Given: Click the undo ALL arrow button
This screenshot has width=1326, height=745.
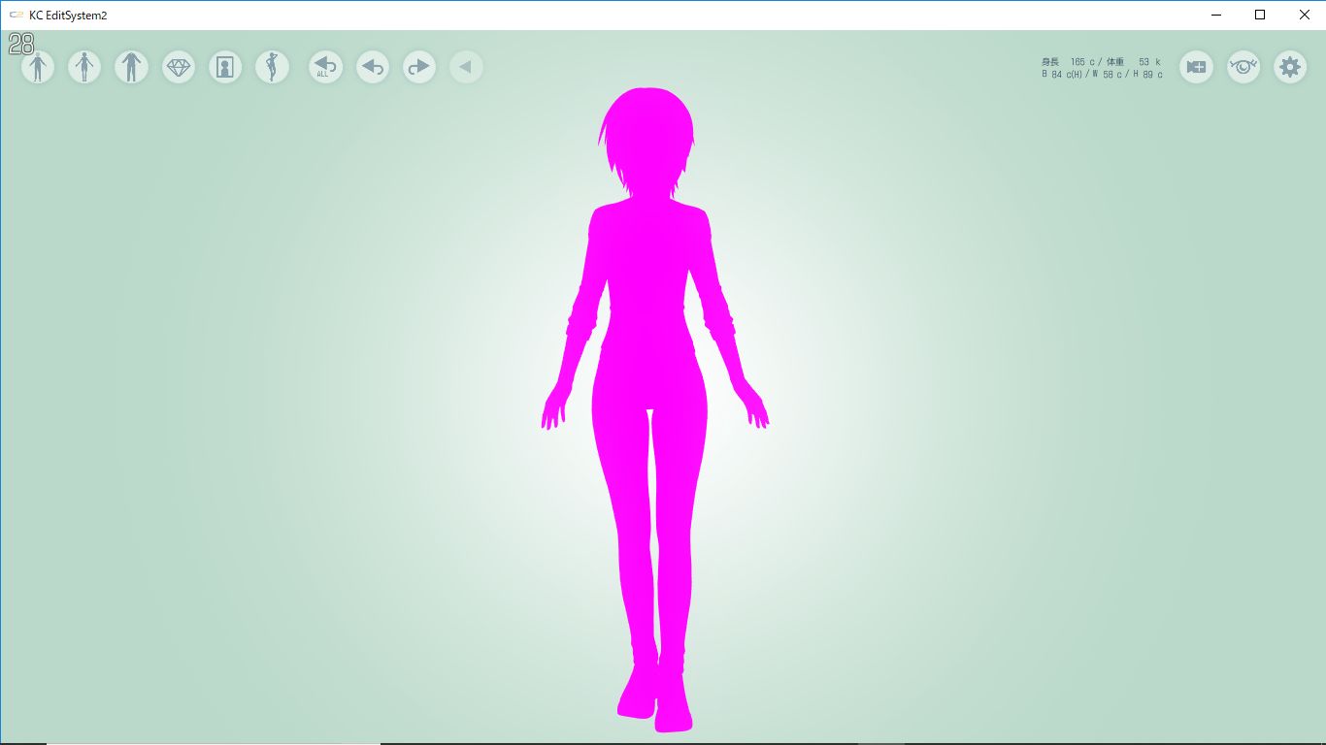Looking at the screenshot, I should pyautogui.click(x=326, y=67).
